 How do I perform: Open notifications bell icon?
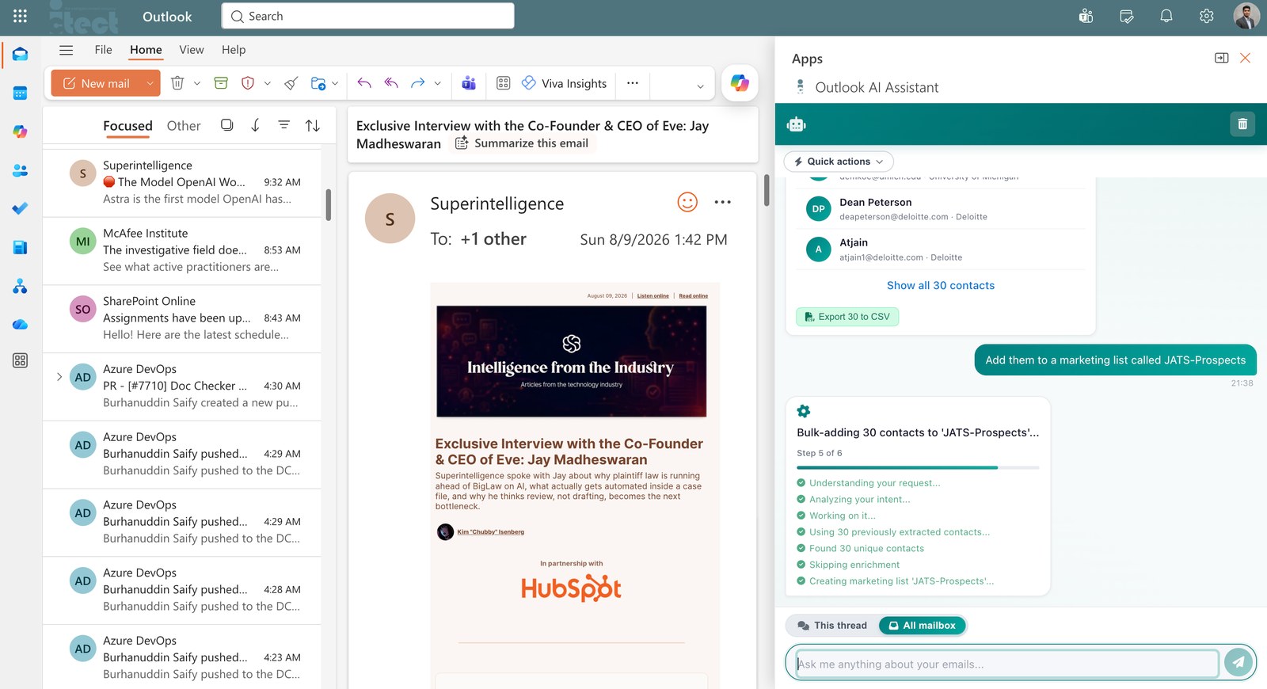click(x=1166, y=16)
